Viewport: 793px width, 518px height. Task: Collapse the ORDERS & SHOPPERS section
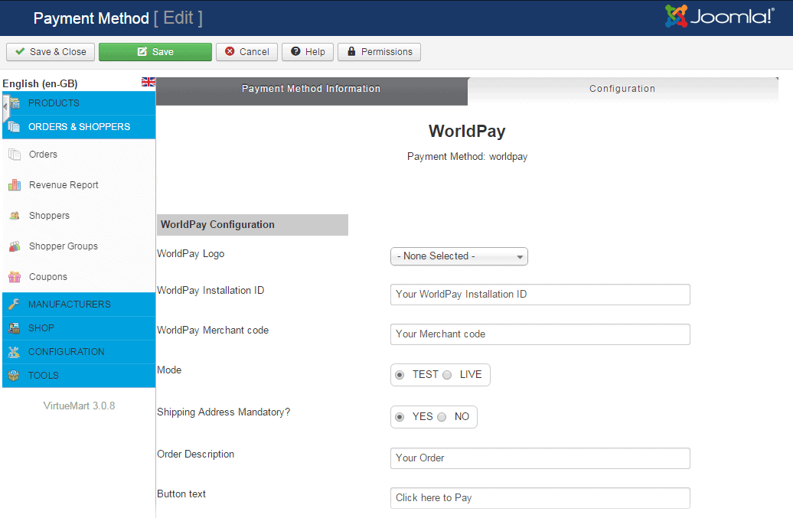coord(79,127)
